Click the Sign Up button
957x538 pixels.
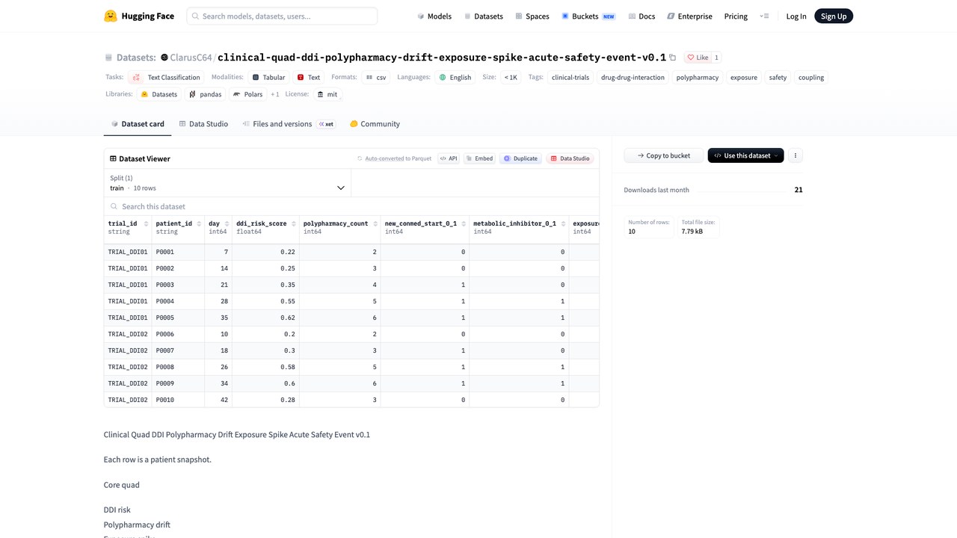834,16
